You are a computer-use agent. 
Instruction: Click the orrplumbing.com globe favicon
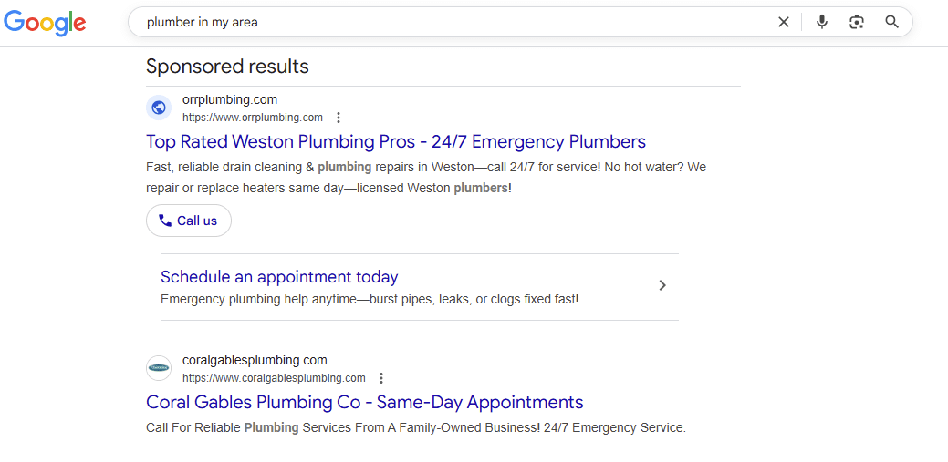tap(159, 108)
